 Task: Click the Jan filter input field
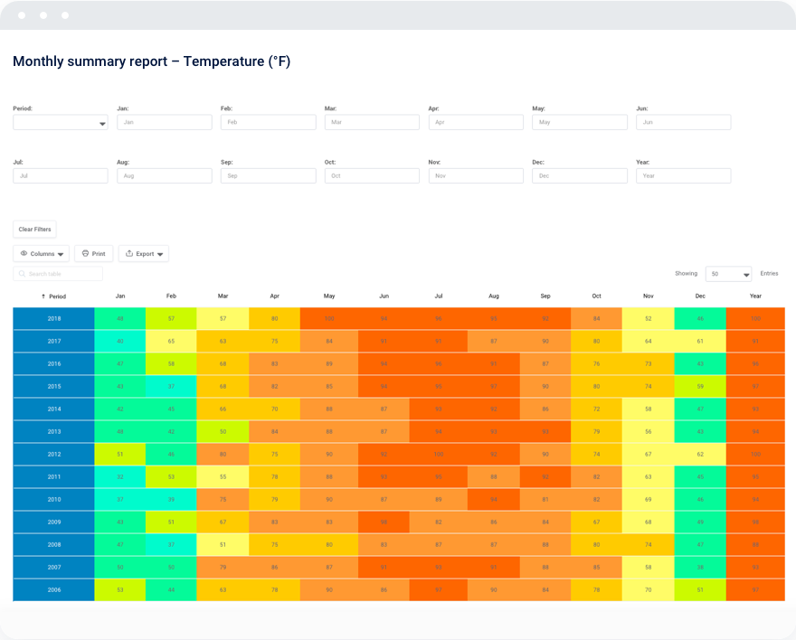[x=165, y=122]
